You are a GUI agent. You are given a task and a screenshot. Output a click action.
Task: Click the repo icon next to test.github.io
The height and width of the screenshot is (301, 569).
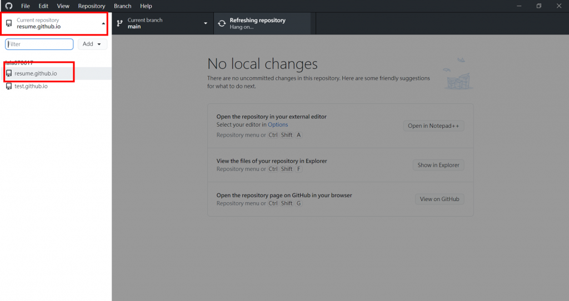coord(9,86)
